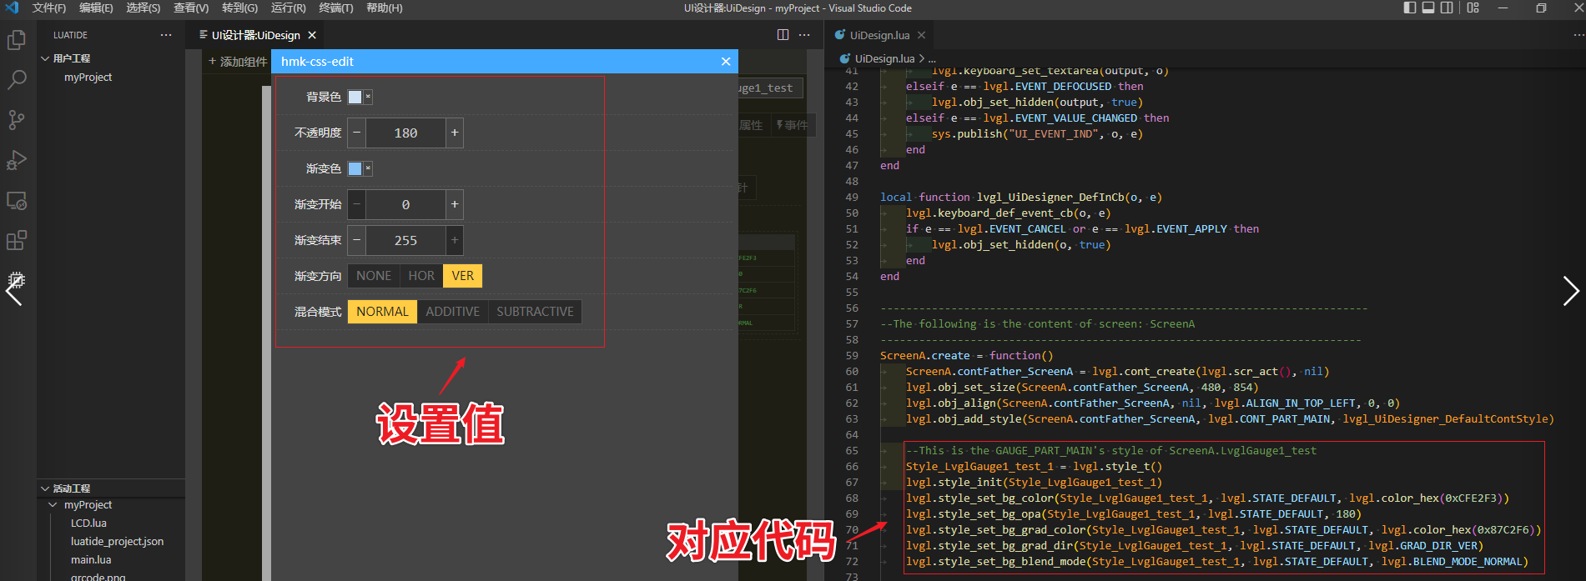1586x581 pixels.
Task: Open the Run and Debug view
Action: click(17, 160)
